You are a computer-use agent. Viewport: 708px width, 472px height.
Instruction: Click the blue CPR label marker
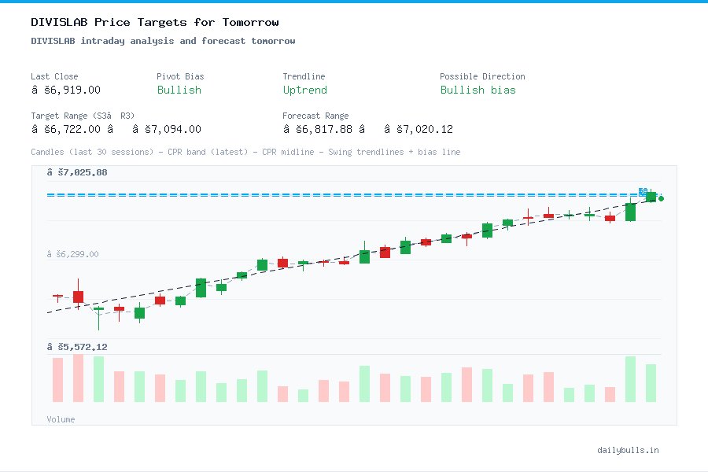point(643,191)
